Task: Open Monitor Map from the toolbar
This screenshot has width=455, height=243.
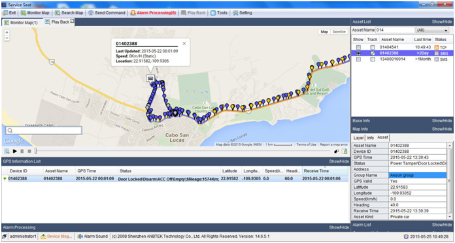Action: tap(35, 13)
